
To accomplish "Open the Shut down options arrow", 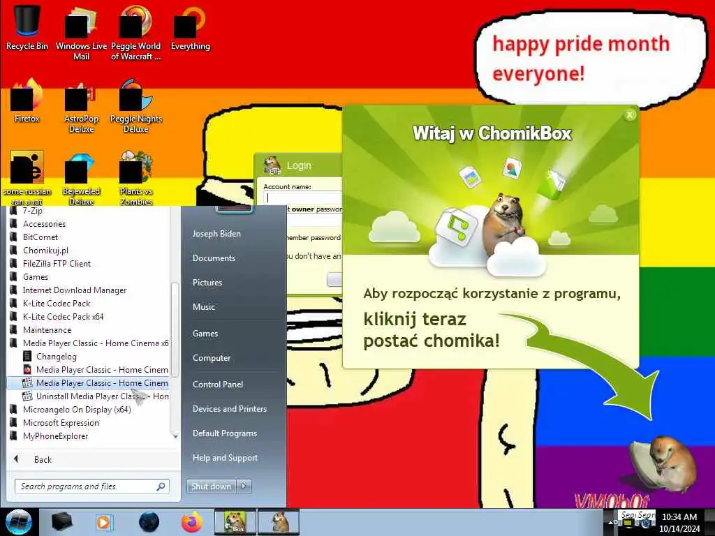I will pos(244,486).
